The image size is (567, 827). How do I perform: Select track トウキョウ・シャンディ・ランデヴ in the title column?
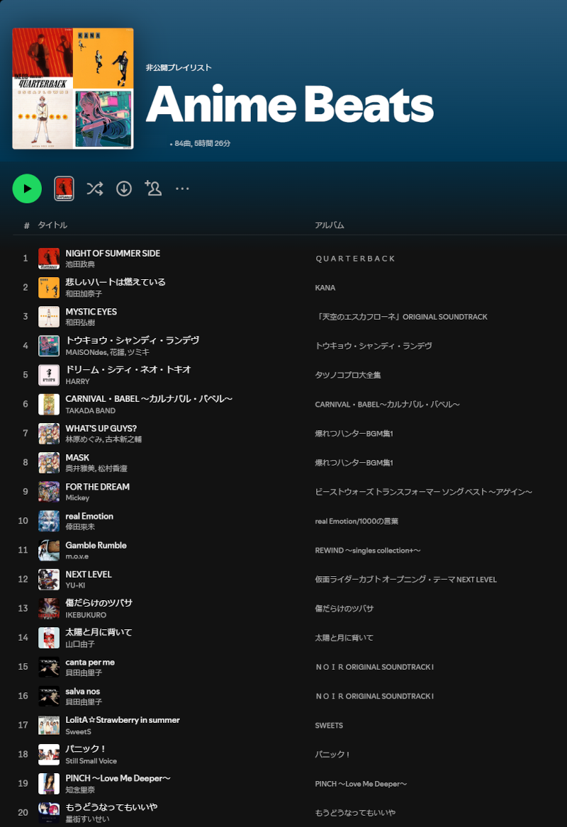133,341
